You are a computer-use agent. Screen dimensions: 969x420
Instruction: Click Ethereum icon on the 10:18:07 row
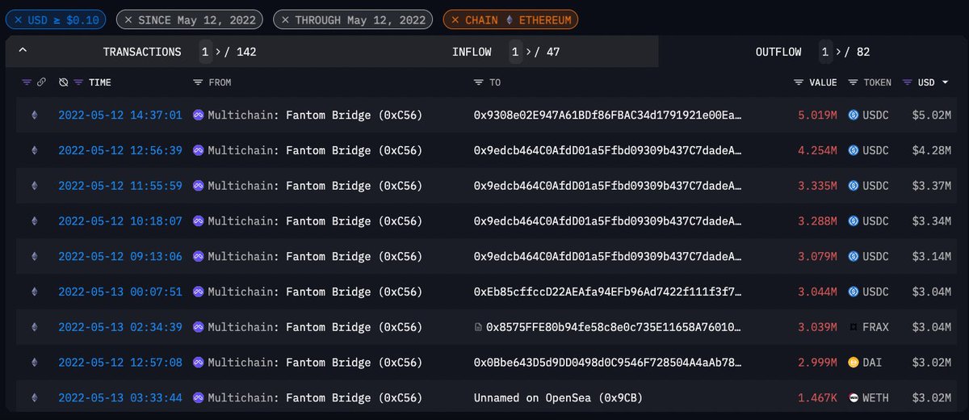coord(34,220)
